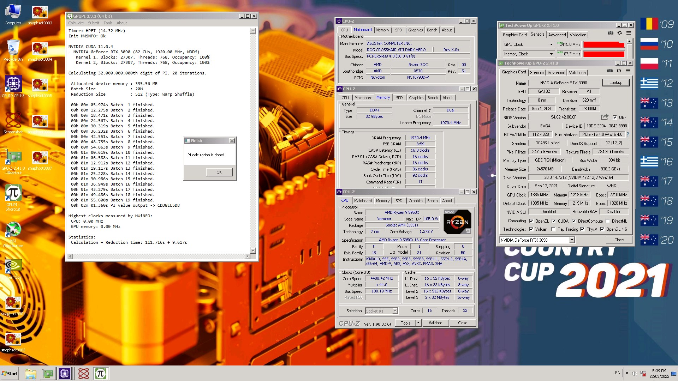This screenshot has height=381, width=678.
Task: Open Windows Explorer from the taskbar
Action: (31, 374)
